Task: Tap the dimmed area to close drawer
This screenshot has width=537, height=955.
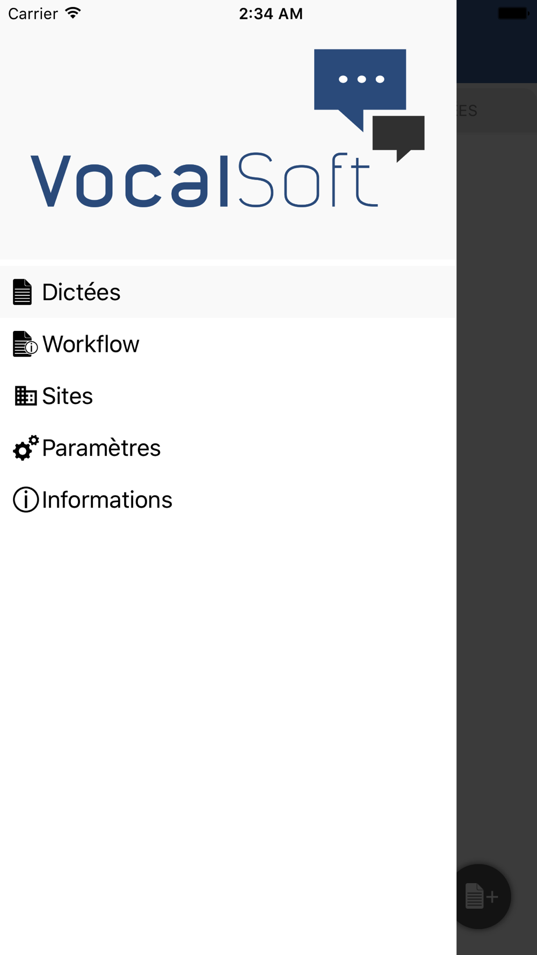Action: tap(497, 483)
